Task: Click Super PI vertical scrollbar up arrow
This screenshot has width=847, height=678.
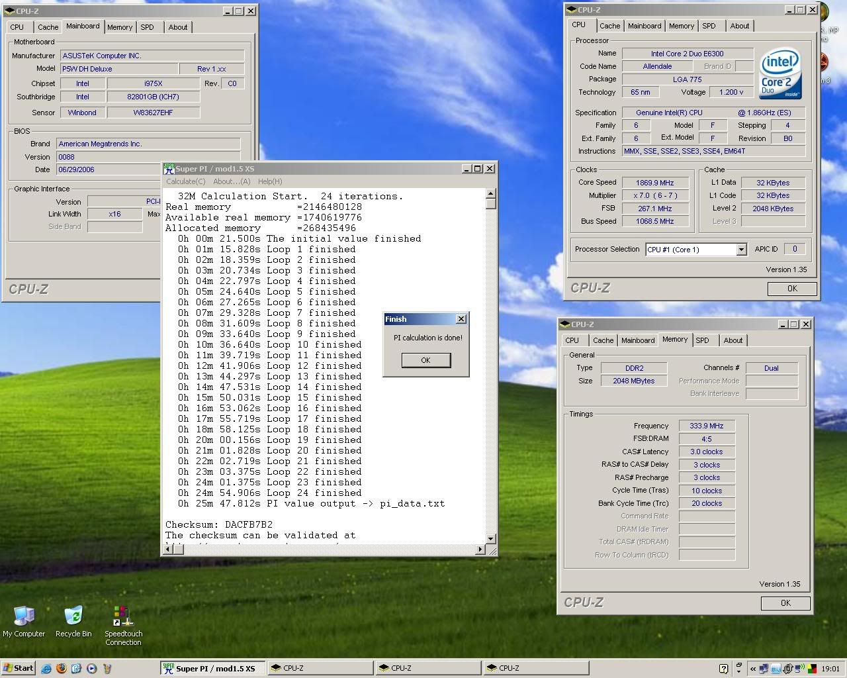Action: point(490,193)
